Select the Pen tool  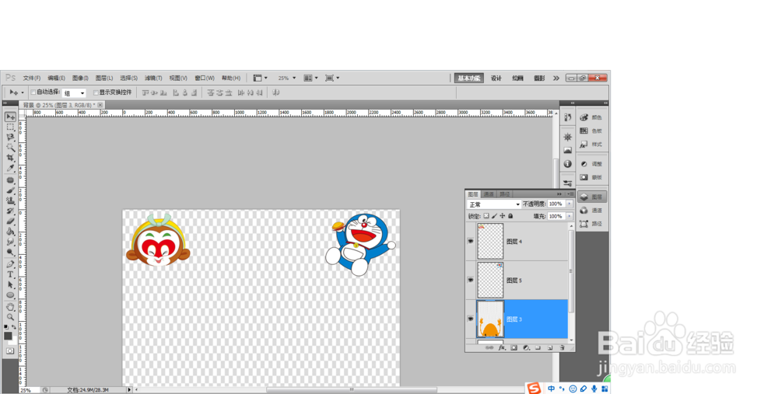point(10,264)
